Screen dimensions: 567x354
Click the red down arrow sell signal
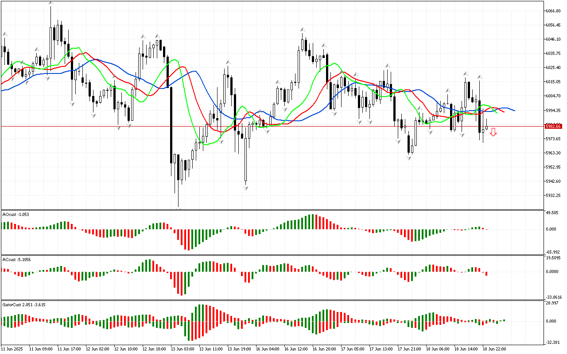pos(493,132)
